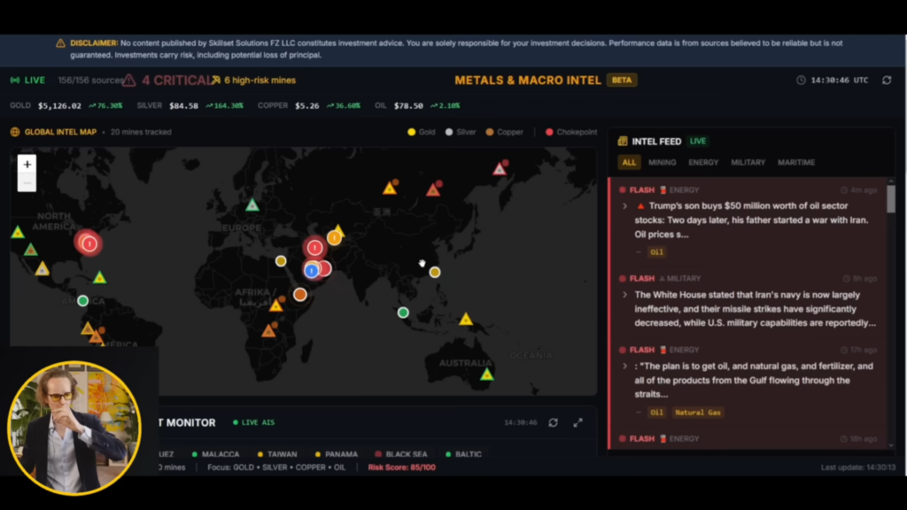Toggle the Intel Feed LIVE badge

point(698,141)
